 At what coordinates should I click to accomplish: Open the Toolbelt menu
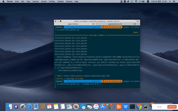click(x=60, y=1)
